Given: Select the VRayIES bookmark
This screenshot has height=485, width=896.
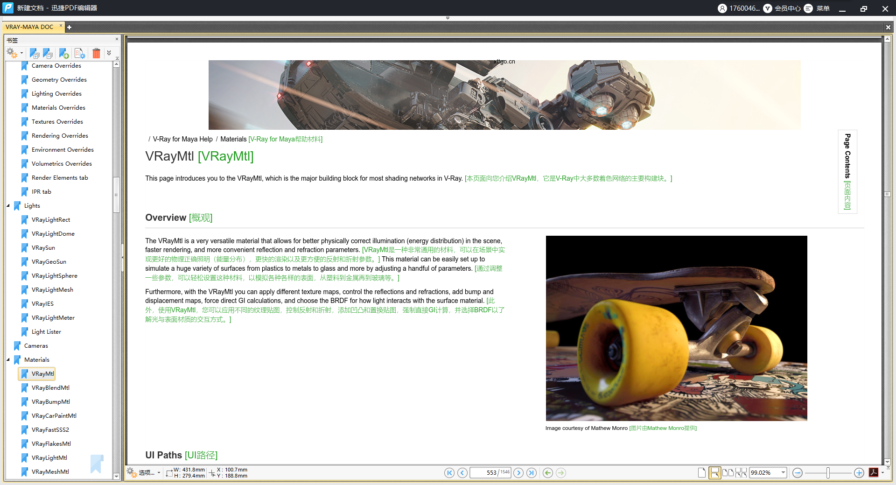Looking at the screenshot, I should pyautogui.click(x=42, y=304).
